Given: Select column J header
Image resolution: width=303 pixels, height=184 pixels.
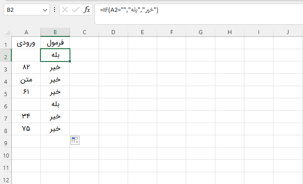Looking at the screenshot, I should [x=288, y=32].
